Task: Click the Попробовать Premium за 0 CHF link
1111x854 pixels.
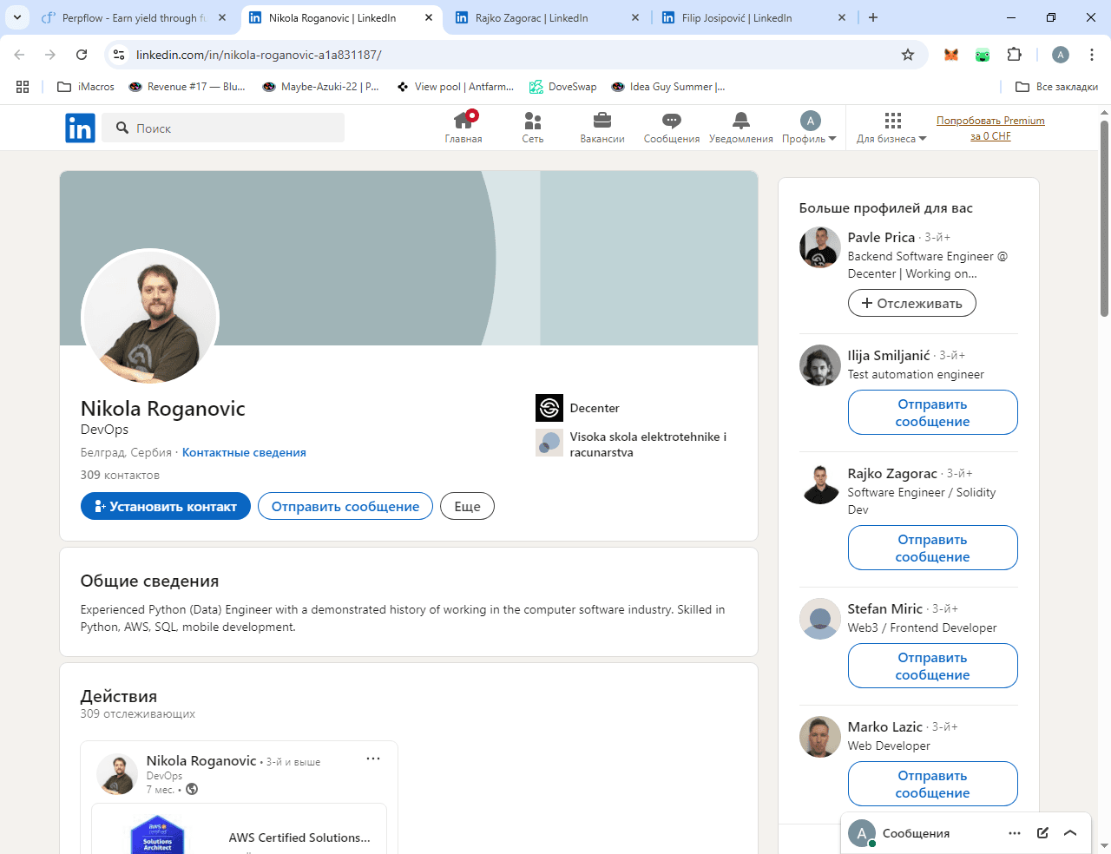Action: 990,128
